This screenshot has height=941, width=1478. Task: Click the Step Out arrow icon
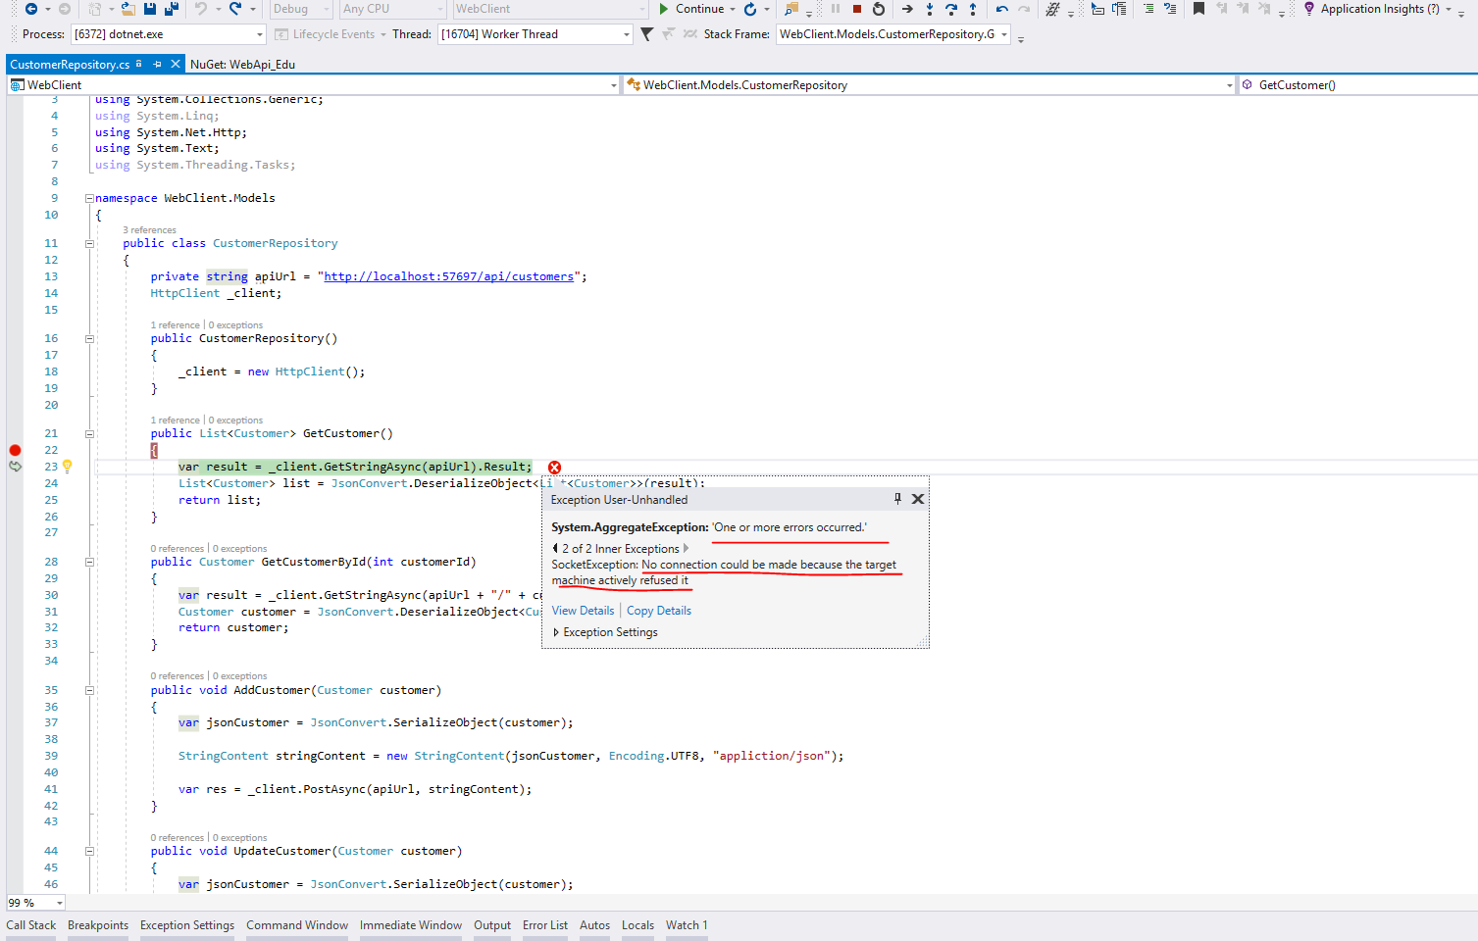click(972, 9)
